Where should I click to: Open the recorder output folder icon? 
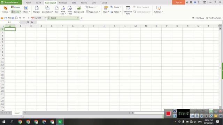pos(216,116)
